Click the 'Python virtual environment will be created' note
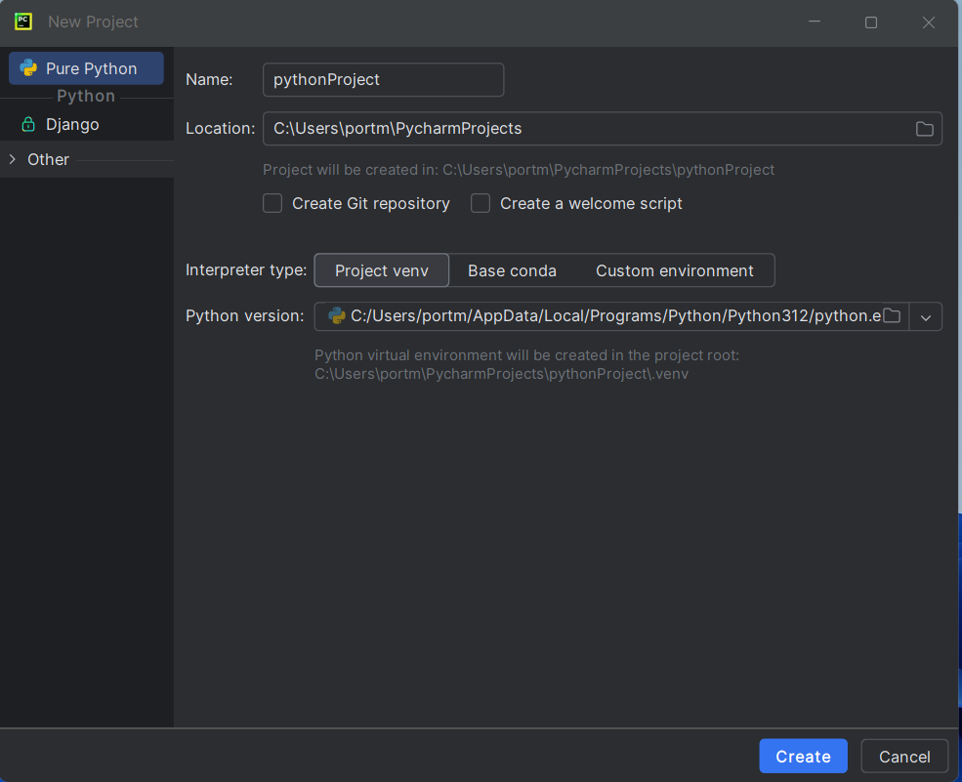962x782 pixels. coord(527,364)
